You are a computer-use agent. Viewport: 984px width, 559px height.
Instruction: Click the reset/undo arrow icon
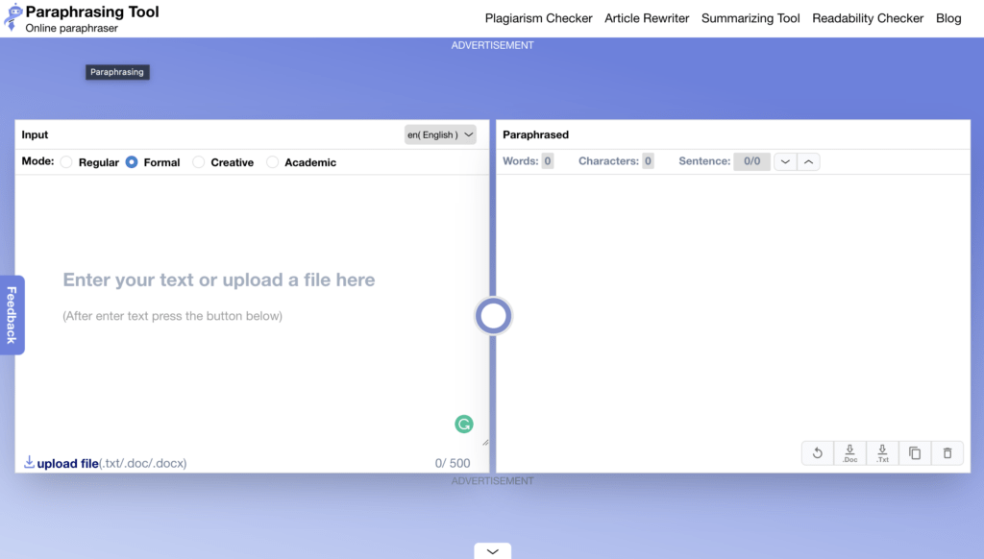(818, 453)
